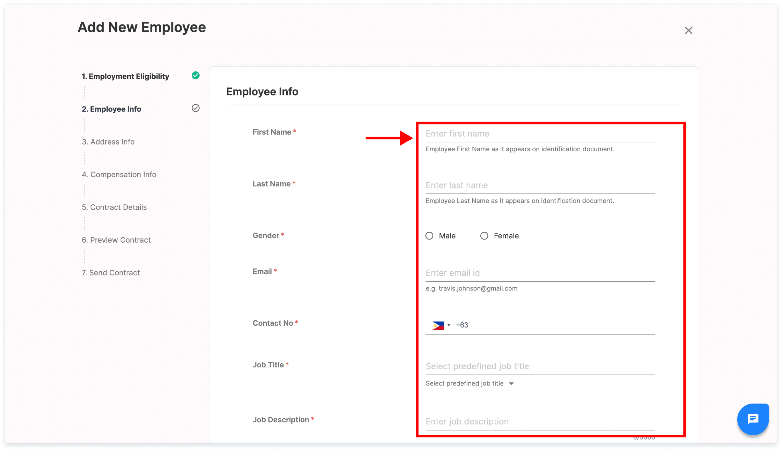Screen dimensions: 782x451
Task: Click the Enter first name field
Action: [540, 134]
